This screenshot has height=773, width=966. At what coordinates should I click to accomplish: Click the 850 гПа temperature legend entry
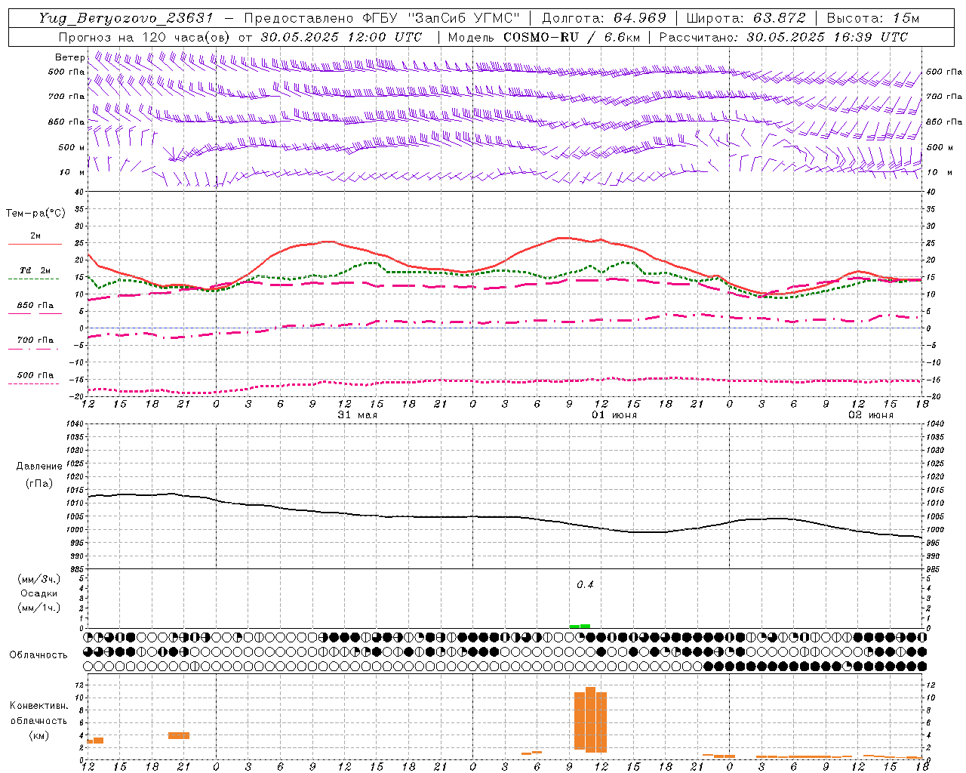click(35, 306)
